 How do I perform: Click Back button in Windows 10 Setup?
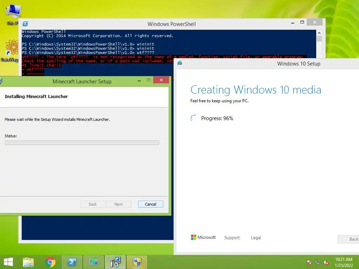click(x=348, y=239)
